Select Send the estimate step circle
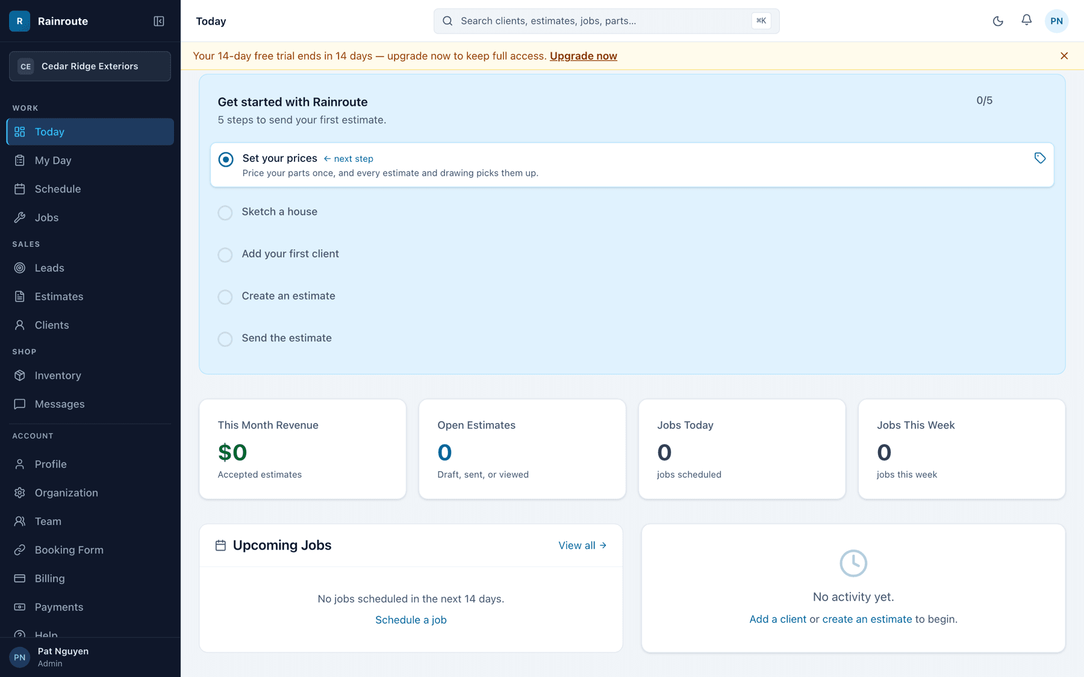 tap(225, 339)
